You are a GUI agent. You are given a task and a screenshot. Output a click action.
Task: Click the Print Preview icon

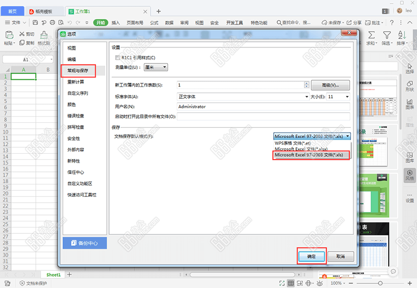[x=61, y=22]
